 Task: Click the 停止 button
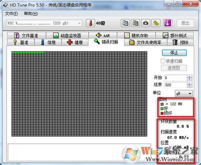[174, 53]
